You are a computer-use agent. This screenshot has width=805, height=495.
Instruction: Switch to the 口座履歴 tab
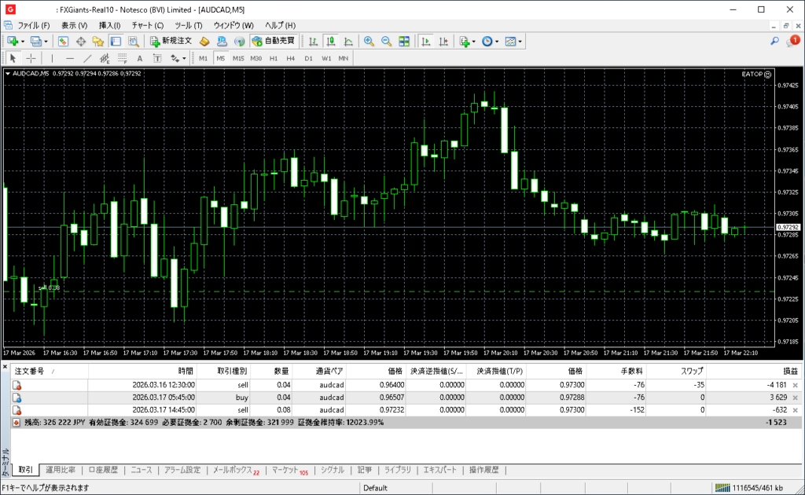tap(102, 470)
